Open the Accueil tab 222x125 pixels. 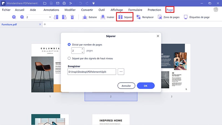click(19, 10)
